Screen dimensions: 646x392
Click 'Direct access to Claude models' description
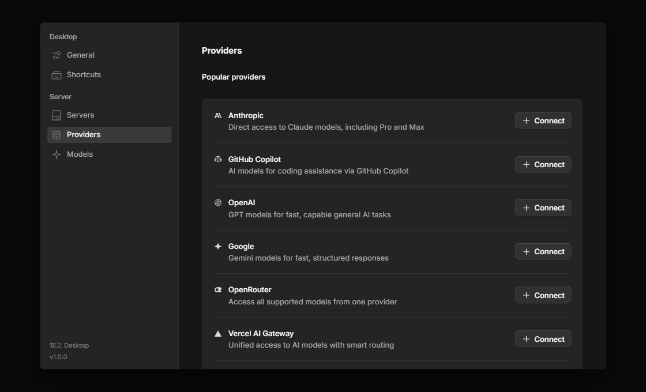[x=326, y=127]
